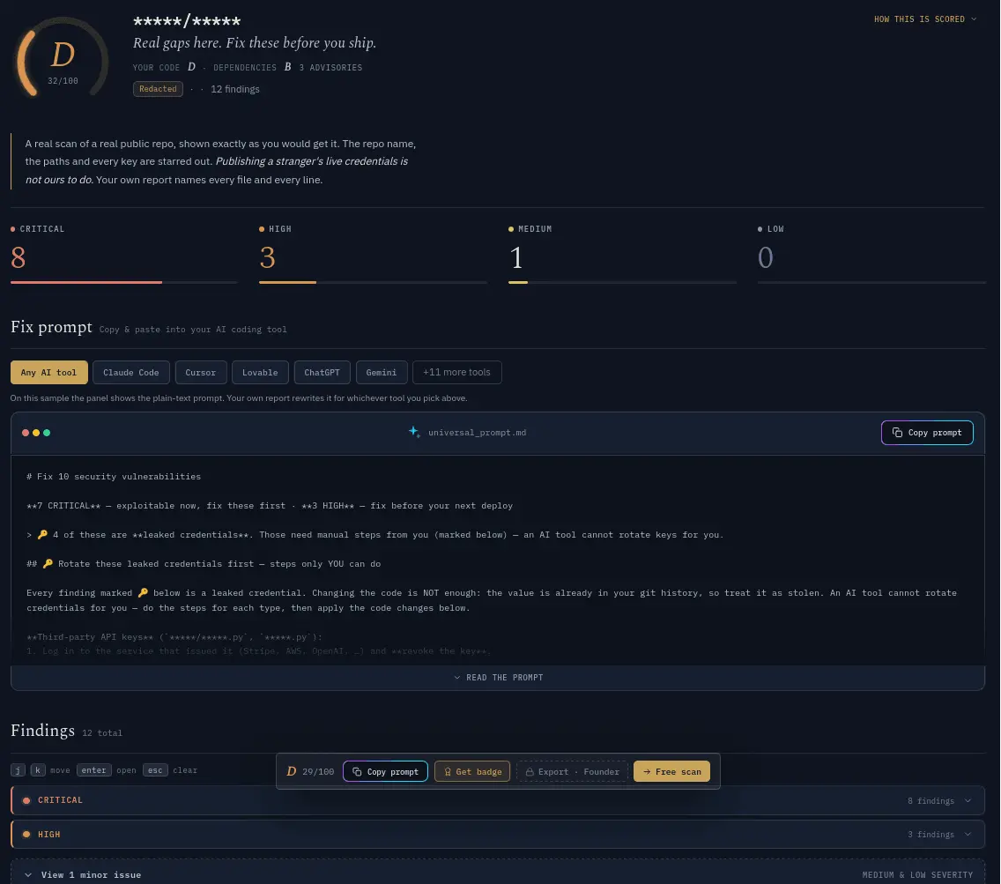
Task: Click the k keyboard shortcut key
Action: point(38,770)
